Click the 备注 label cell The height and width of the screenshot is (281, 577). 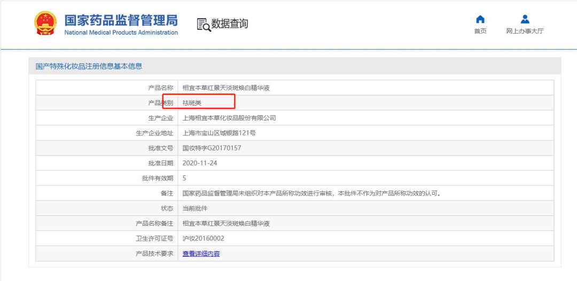click(x=107, y=193)
